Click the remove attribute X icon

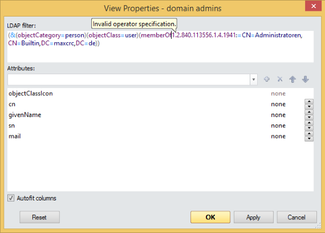coord(280,79)
